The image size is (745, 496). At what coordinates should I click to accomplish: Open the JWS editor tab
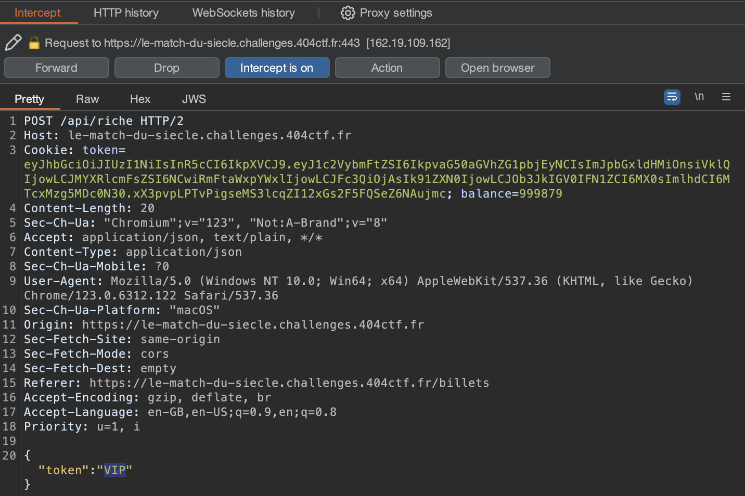(x=194, y=99)
